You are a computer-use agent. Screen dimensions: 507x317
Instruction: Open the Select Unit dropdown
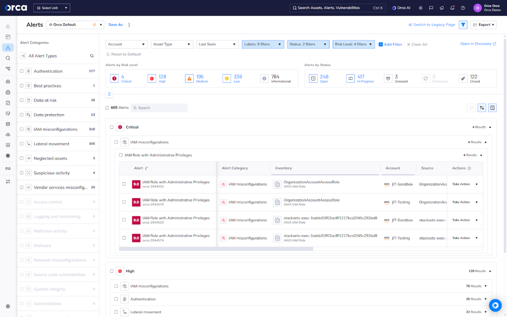(x=52, y=8)
